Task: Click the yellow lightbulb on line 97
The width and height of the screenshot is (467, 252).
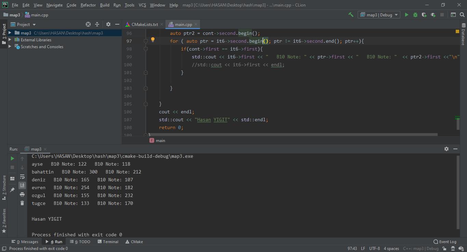Action: click(x=153, y=40)
